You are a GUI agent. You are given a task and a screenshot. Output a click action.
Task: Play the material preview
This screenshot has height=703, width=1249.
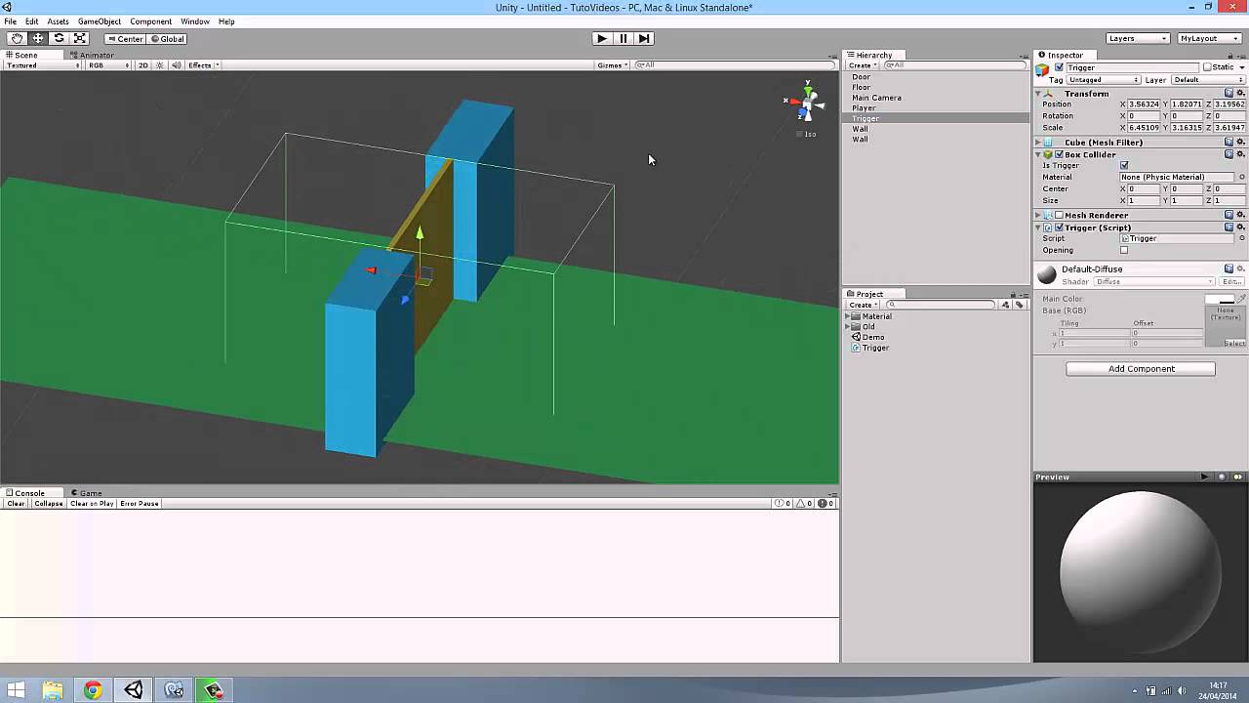1204,476
